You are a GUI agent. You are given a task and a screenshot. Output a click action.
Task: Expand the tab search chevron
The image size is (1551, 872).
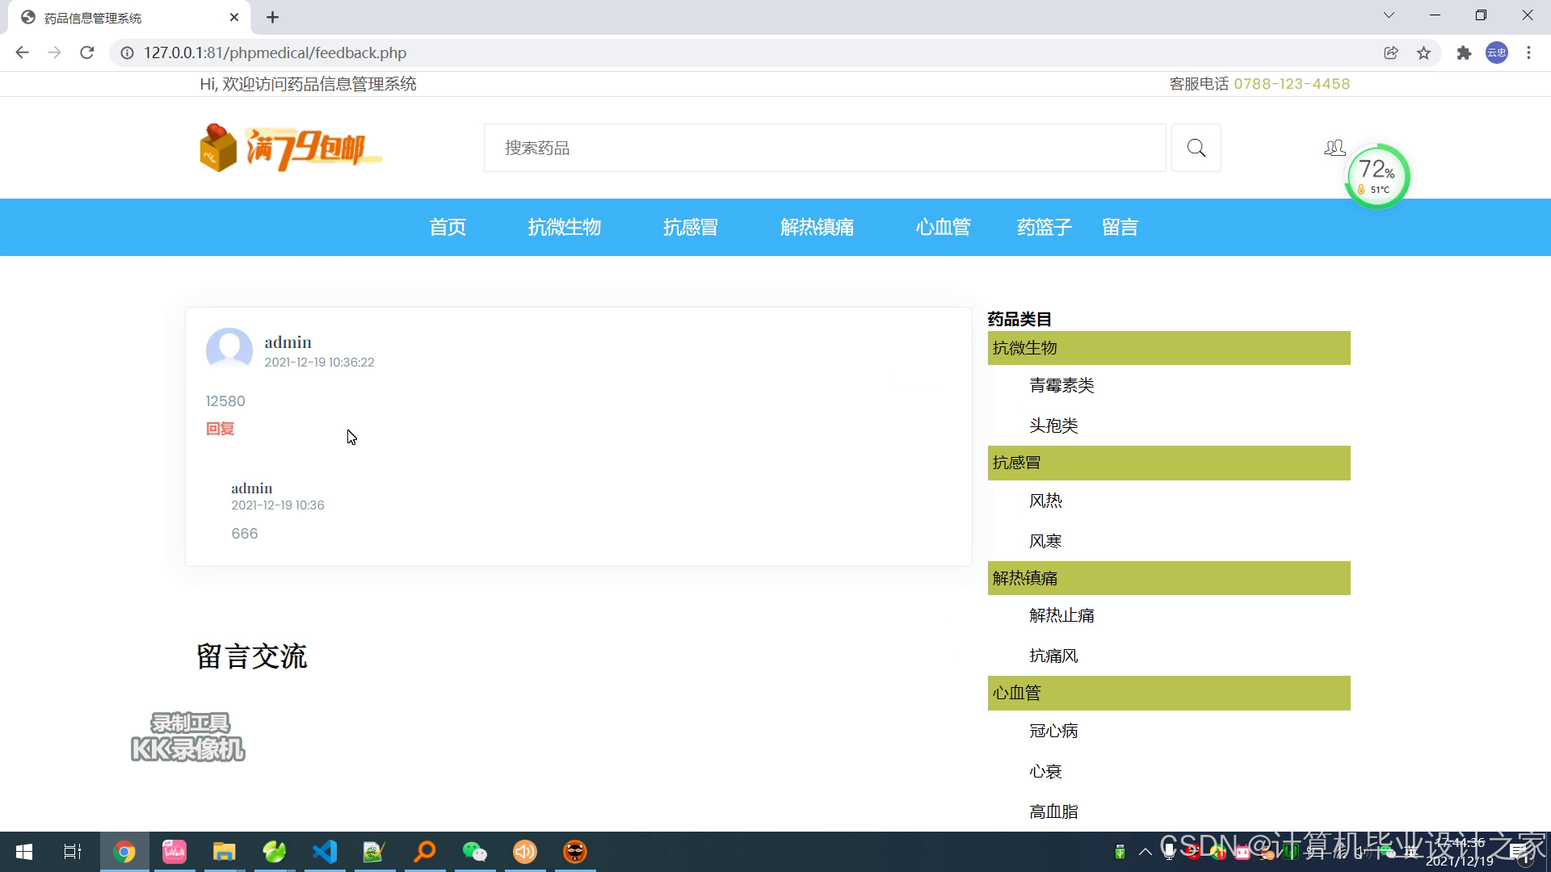pyautogui.click(x=1389, y=15)
